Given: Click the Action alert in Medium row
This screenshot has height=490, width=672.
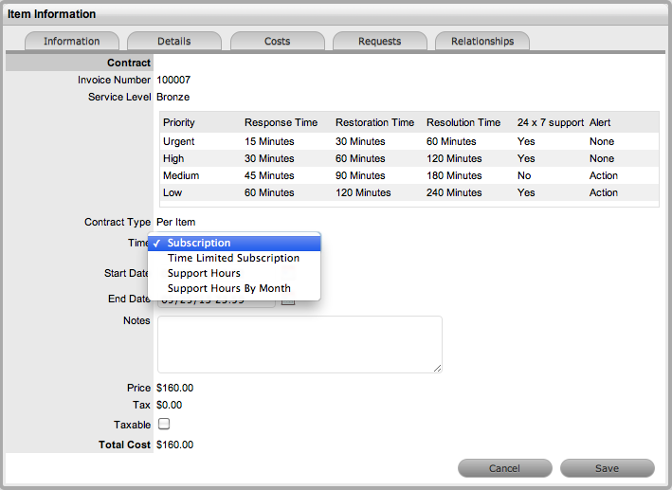Looking at the screenshot, I should point(604,175).
